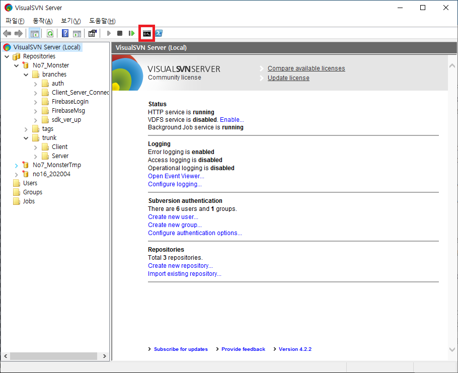Click Import existing repository... link
This screenshot has width=458, height=373.
pos(185,274)
